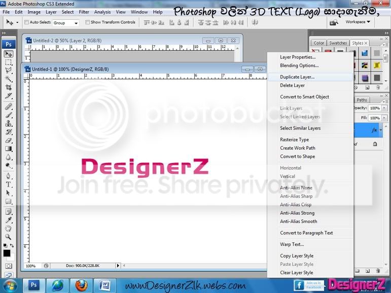Viewport: 391px width, 293px height.
Task: Check Show Transform Controls
Action: tap(87, 22)
